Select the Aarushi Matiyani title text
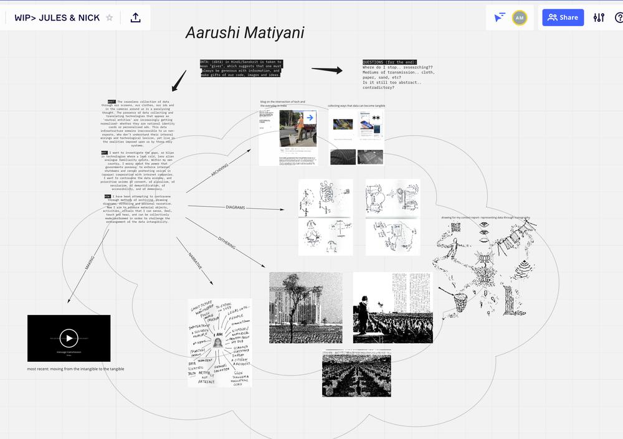 pyautogui.click(x=245, y=32)
